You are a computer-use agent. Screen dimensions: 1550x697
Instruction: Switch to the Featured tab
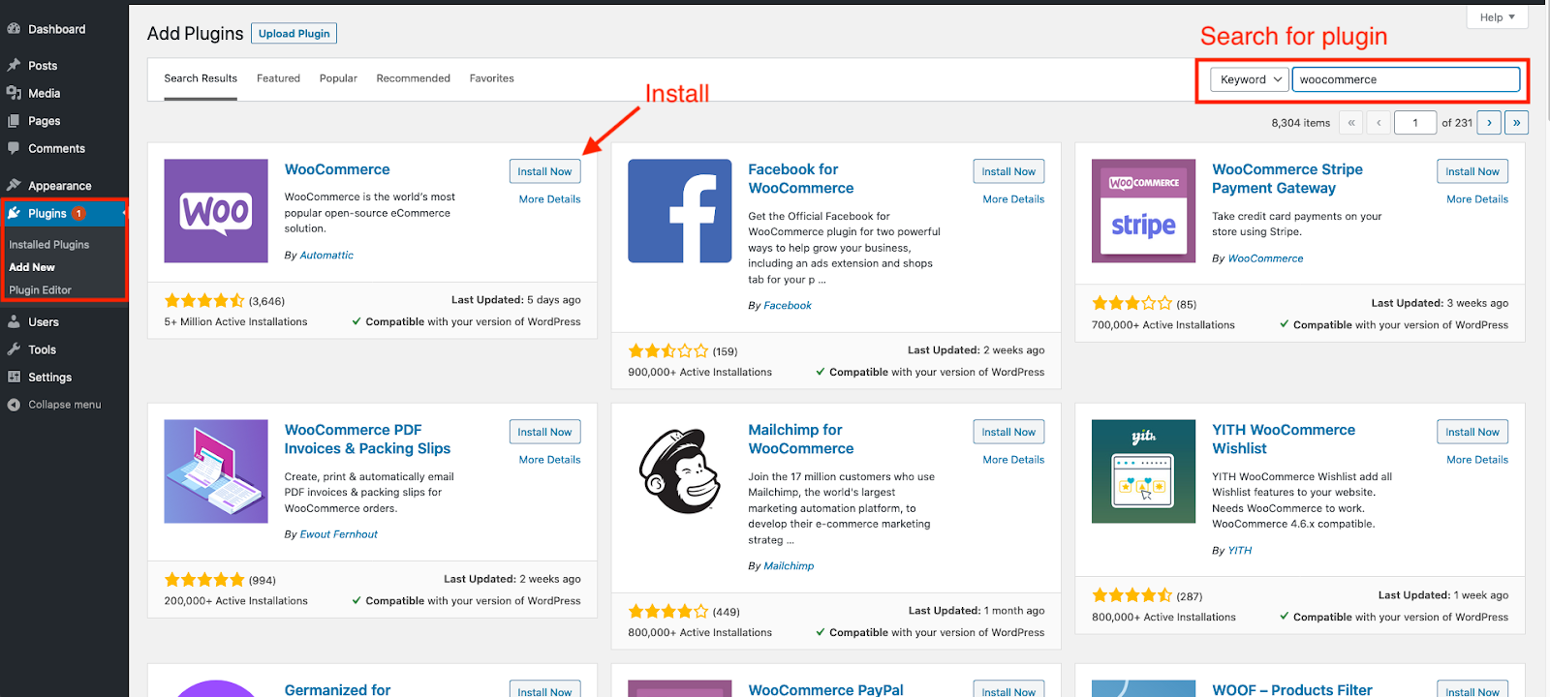pos(278,78)
